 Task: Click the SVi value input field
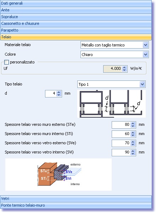121,152
